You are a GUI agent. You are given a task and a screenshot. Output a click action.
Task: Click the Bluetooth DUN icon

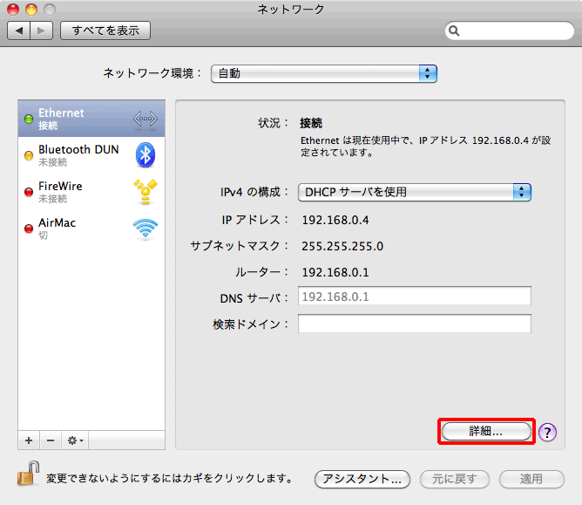click(145, 155)
